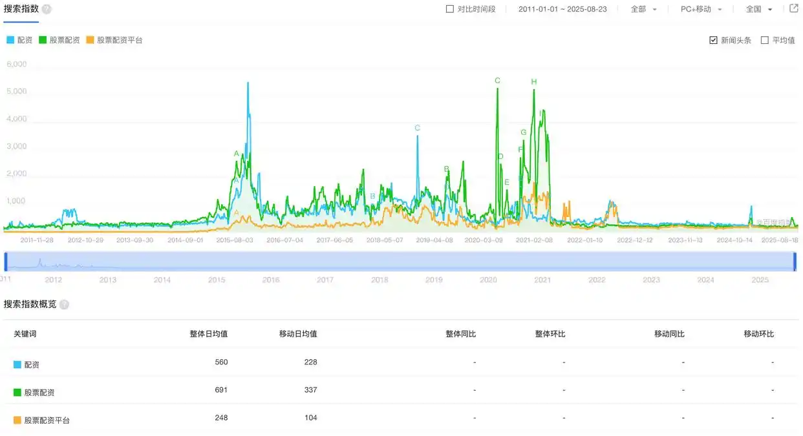This screenshot has width=803, height=436.
Task: Enable the 对比时间段 checkbox
Action: (x=449, y=8)
